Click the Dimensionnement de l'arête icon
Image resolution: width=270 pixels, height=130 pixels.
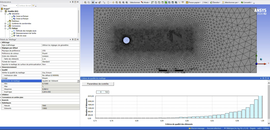click(x=14, y=33)
